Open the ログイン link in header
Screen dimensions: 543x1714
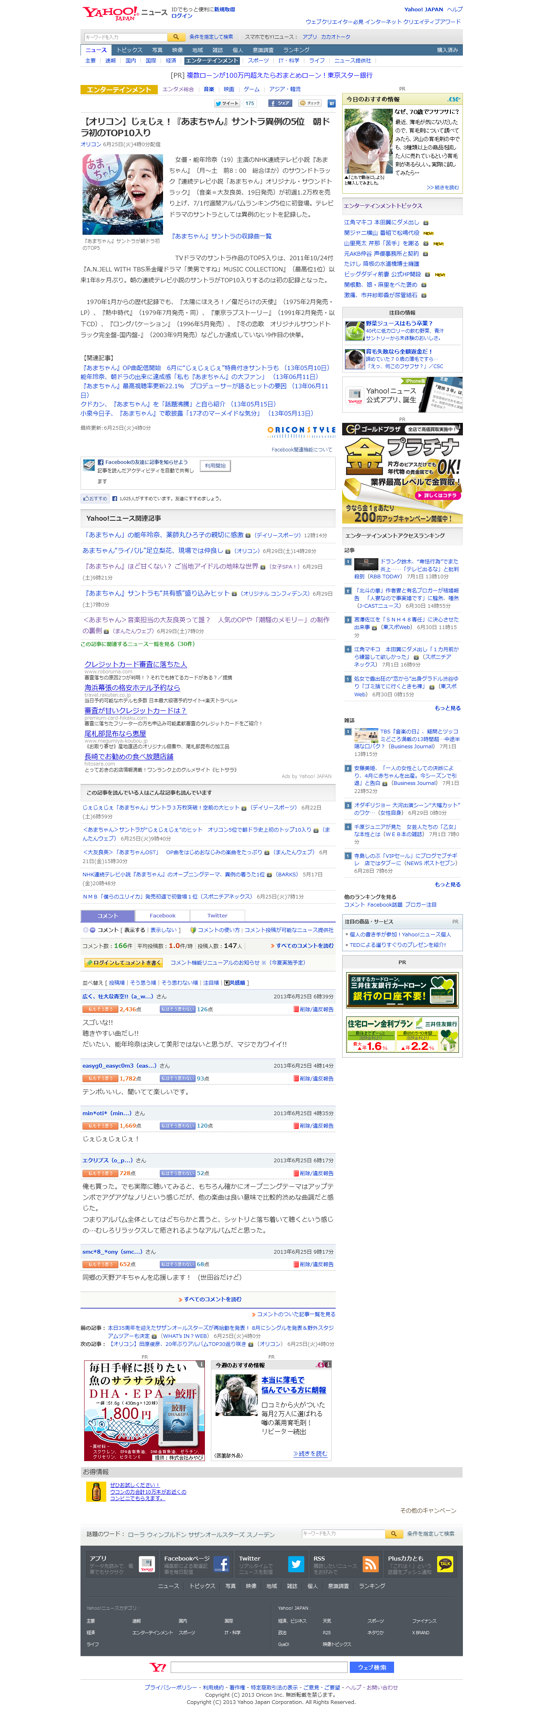[182, 16]
